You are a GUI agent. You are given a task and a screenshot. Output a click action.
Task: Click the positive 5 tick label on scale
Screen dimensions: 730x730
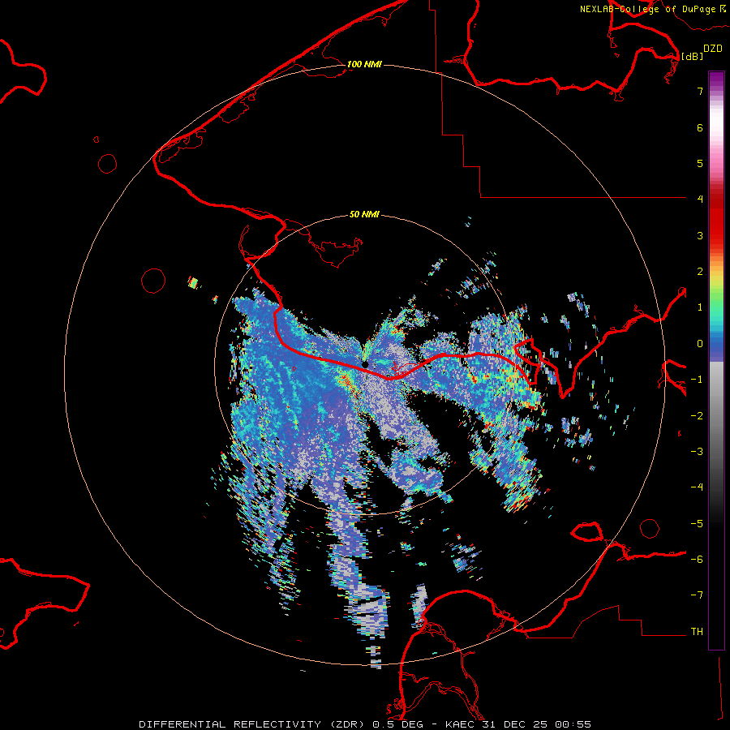coord(700,163)
